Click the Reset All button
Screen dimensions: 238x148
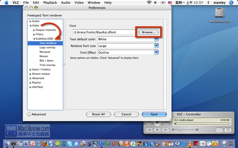(x=98, y=114)
